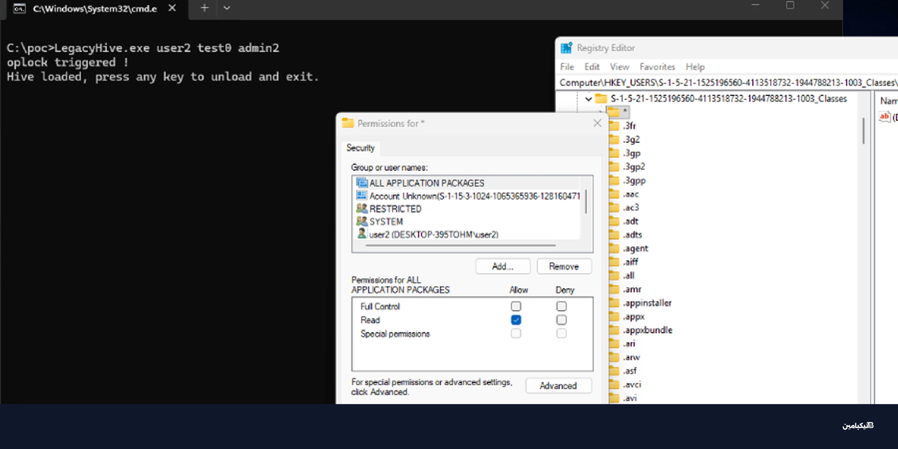This screenshot has height=449, width=898.
Task: Open a new terminal tab with plus
Action: (x=205, y=8)
